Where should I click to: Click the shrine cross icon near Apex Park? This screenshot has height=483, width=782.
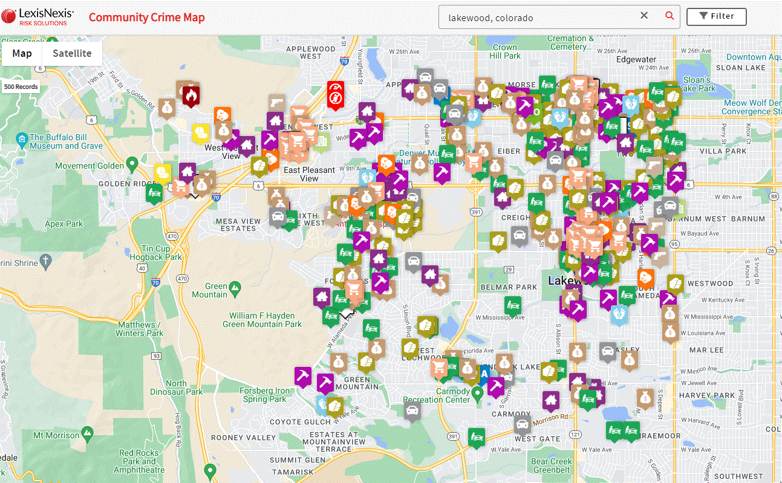(x=45, y=262)
